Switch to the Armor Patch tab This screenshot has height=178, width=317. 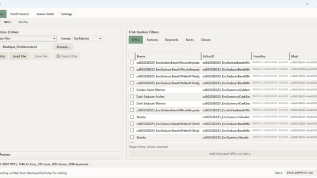tap(45, 14)
